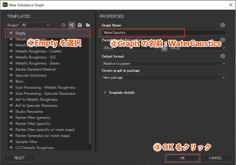Click Parent size info icon
The image size is (236, 165).
pos(223,40)
